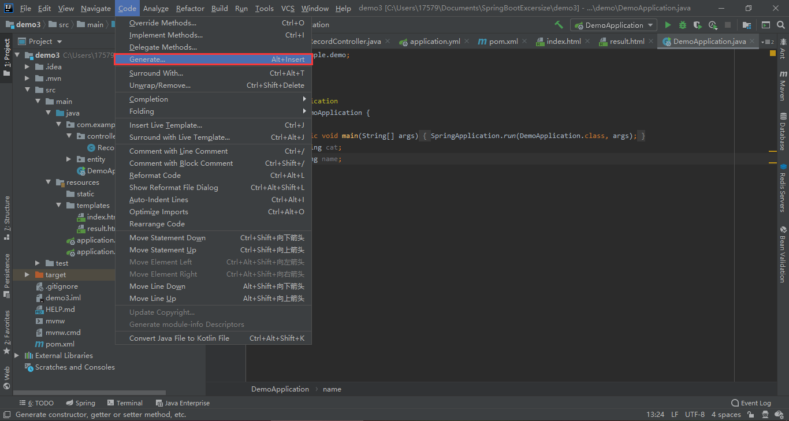Image resolution: width=789 pixels, height=421 pixels.
Task: Open the Folding submenu
Action: pyautogui.click(x=213, y=111)
